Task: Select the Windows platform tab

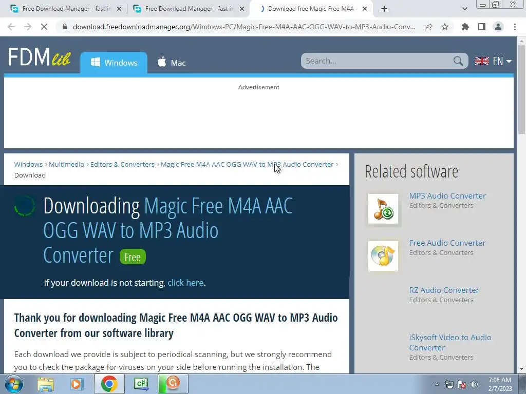Action: click(114, 62)
